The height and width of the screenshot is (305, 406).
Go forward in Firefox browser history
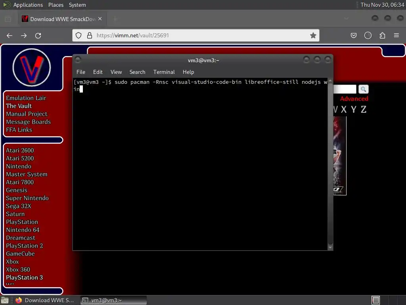24,35
